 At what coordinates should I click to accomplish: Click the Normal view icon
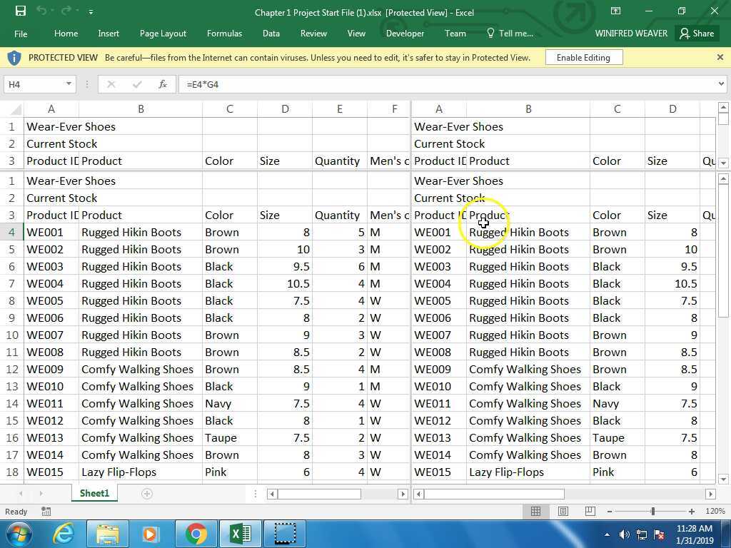(x=536, y=511)
